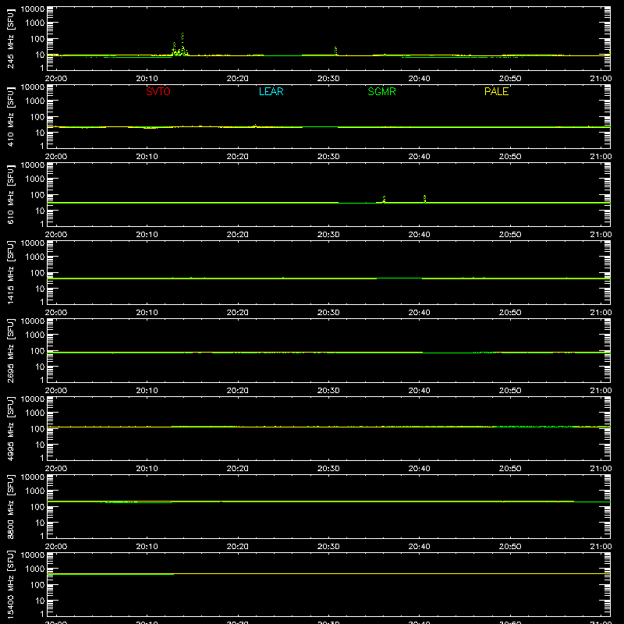The height and width of the screenshot is (624, 624).
Task: Click 21:00 time label under the 1415 MHz panel
Action: (601, 313)
